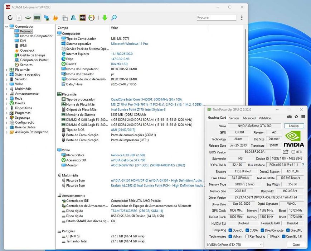311x251 pixels.
Task: Toggle the OpenCL checkbox
Action: point(230,230)
